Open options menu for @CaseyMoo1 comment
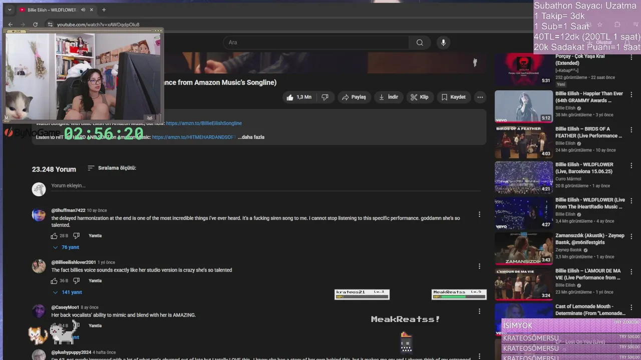Image resolution: width=641 pixels, height=360 pixels. point(479,311)
